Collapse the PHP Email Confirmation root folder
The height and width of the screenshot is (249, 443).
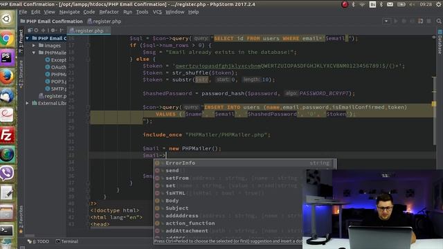(28, 38)
